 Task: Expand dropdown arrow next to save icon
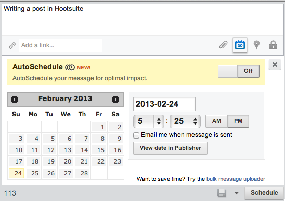[x=236, y=193]
